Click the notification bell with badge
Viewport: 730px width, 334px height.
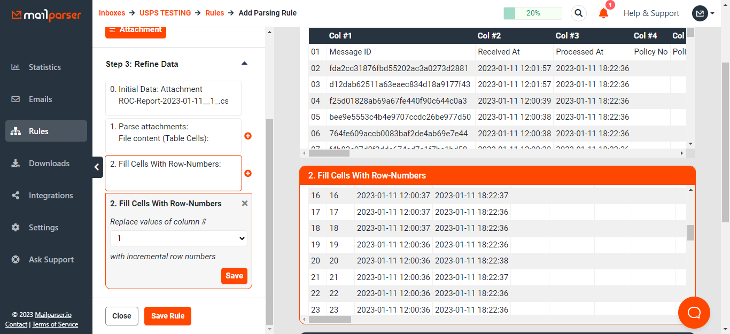click(x=603, y=13)
